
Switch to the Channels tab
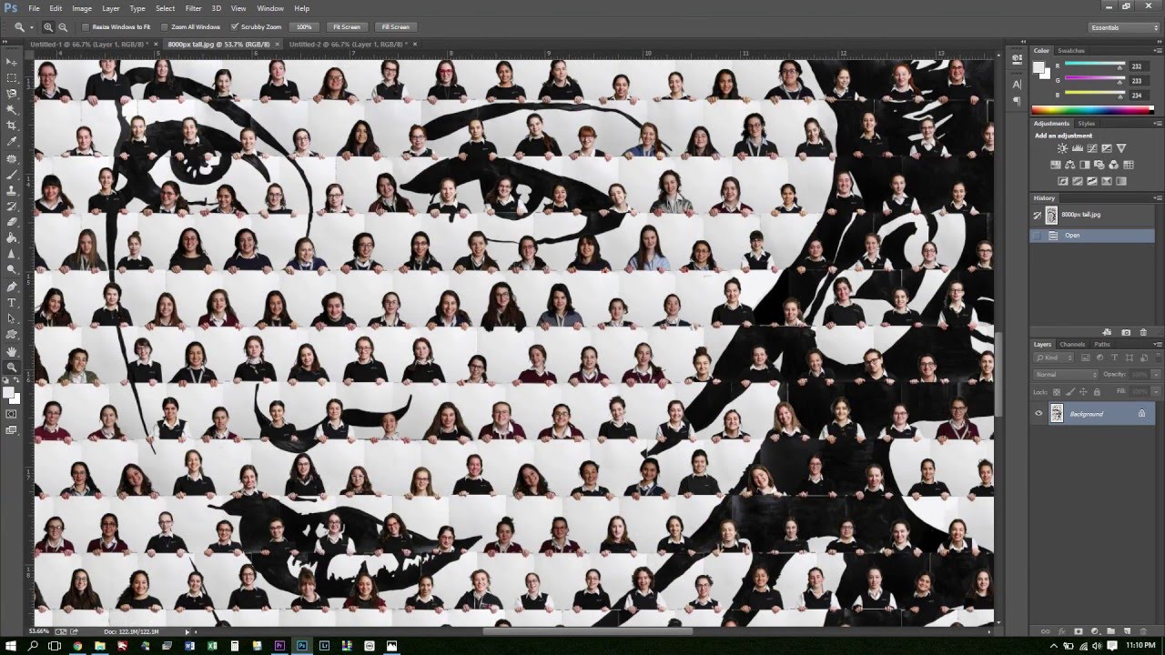point(1072,345)
